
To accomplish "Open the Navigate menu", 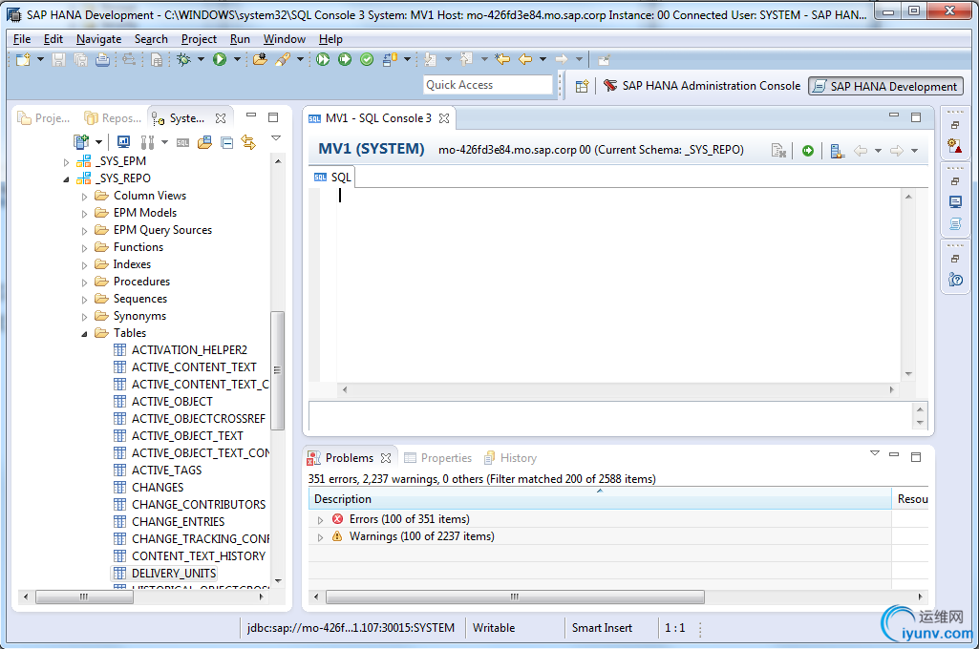I will pos(98,39).
